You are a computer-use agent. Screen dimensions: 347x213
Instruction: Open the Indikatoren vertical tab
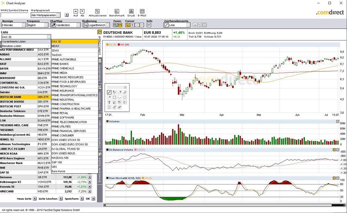pyautogui.click(x=99, y=73)
